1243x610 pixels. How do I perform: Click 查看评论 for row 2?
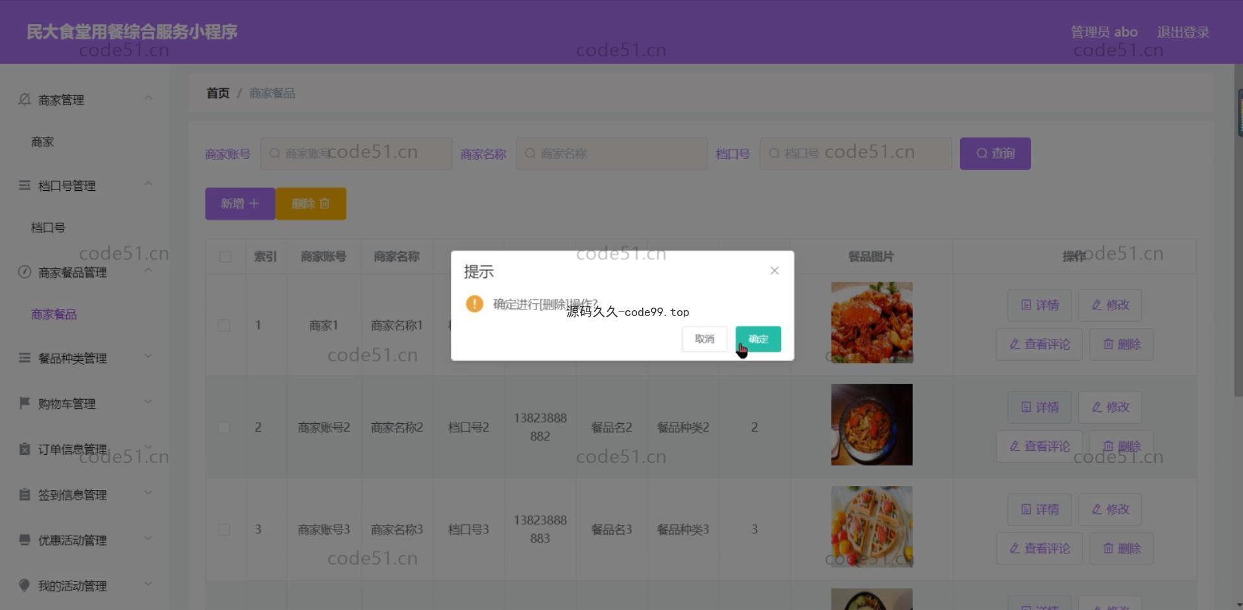pos(1039,446)
